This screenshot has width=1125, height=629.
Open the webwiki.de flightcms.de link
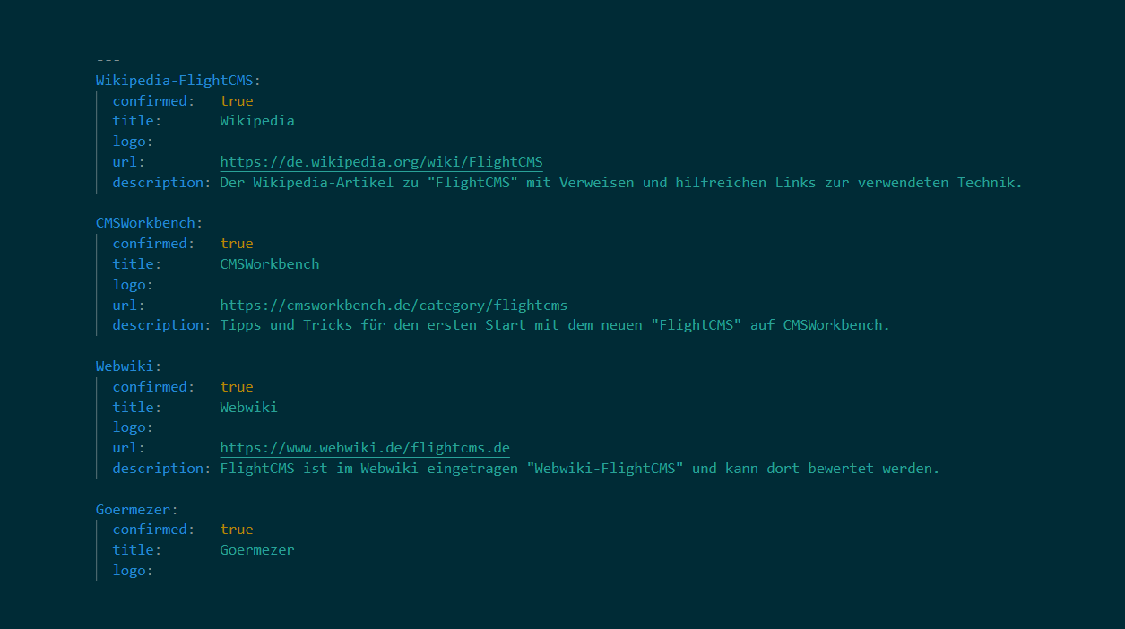coord(365,448)
